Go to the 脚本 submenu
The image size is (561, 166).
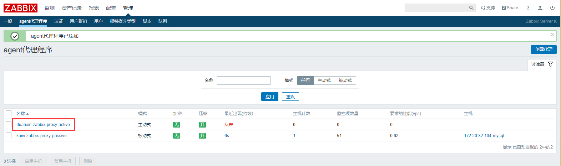coord(147,21)
